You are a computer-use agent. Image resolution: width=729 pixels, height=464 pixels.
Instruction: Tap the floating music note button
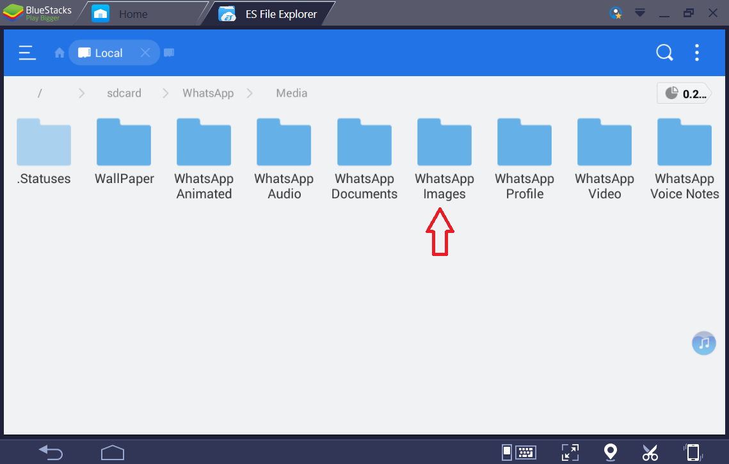(704, 343)
